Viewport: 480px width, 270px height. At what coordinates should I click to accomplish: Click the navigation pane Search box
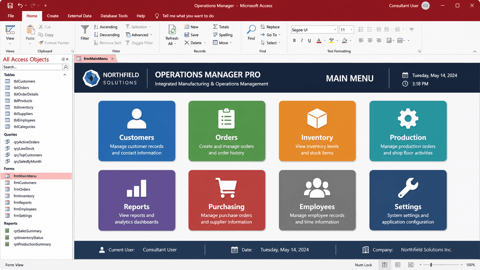(x=32, y=67)
